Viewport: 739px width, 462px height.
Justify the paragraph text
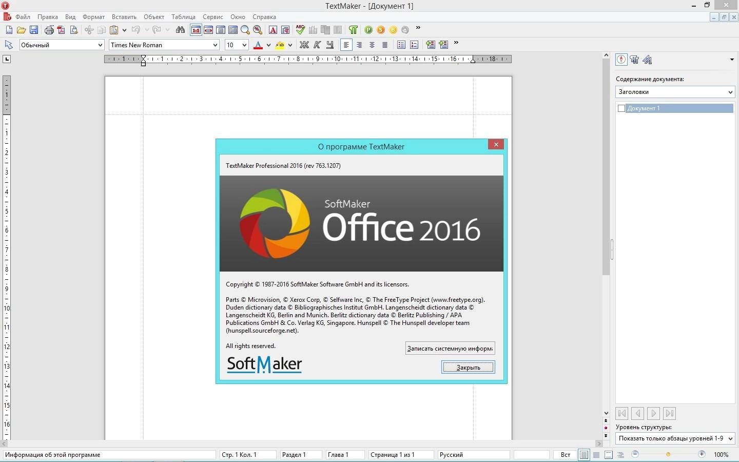click(x=385, y=45)
